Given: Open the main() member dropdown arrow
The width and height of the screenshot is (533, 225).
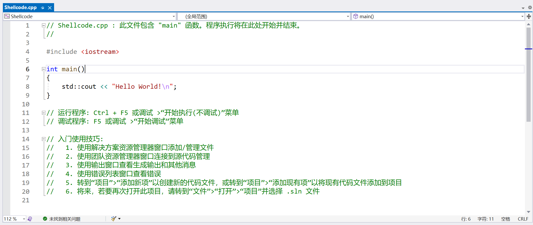Looking at the screenshot, I should tap(522, 16).
